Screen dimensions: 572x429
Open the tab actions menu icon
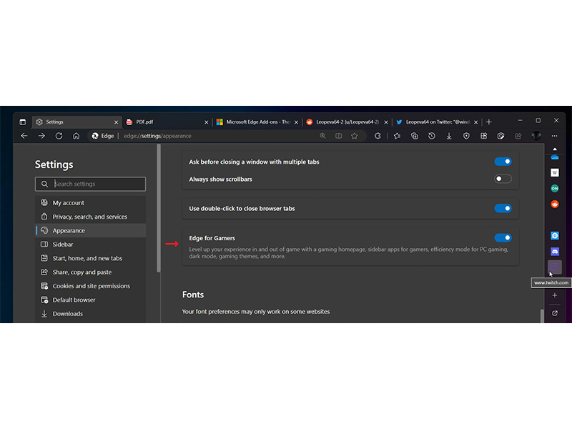(x=23, y=122)
